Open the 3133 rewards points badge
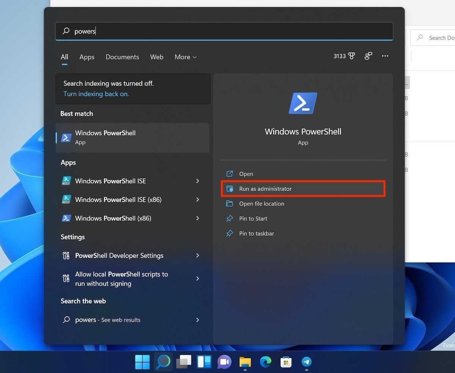The height and width of the screenshot is (373, 455). click(344, 56)
